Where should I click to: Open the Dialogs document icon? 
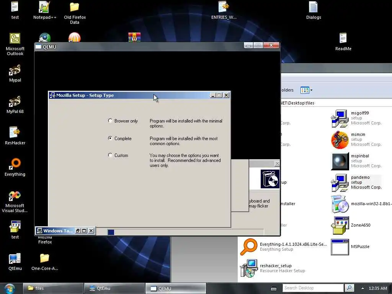[313, 10]
